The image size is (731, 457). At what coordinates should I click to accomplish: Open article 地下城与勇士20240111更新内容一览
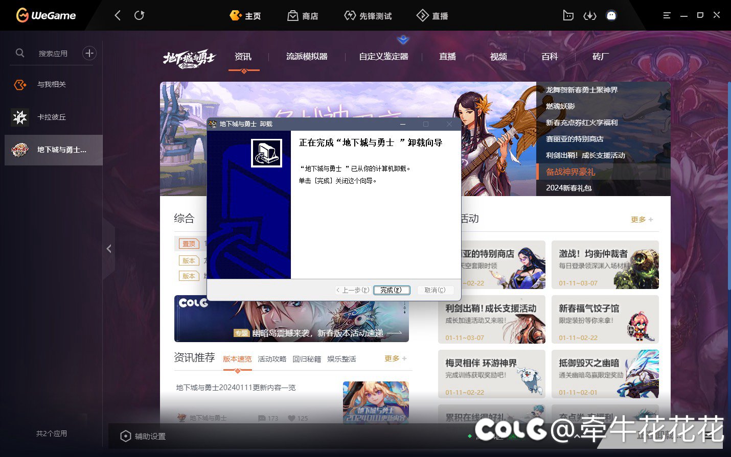[236, 388]
